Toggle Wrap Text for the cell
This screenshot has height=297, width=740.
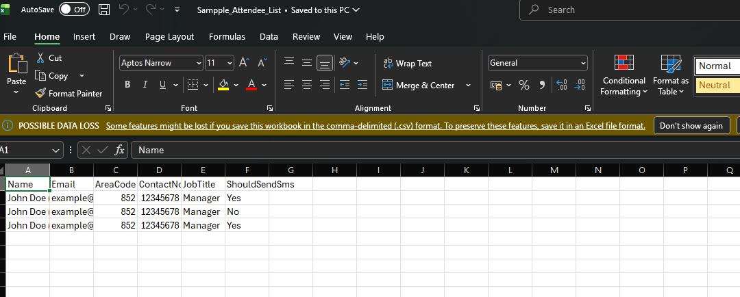(407, 63)
